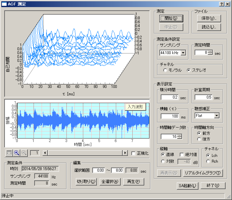Click the zoom in magnifier icon
The width and height of the screenshot is (232, 200).
tap(16, 153)
